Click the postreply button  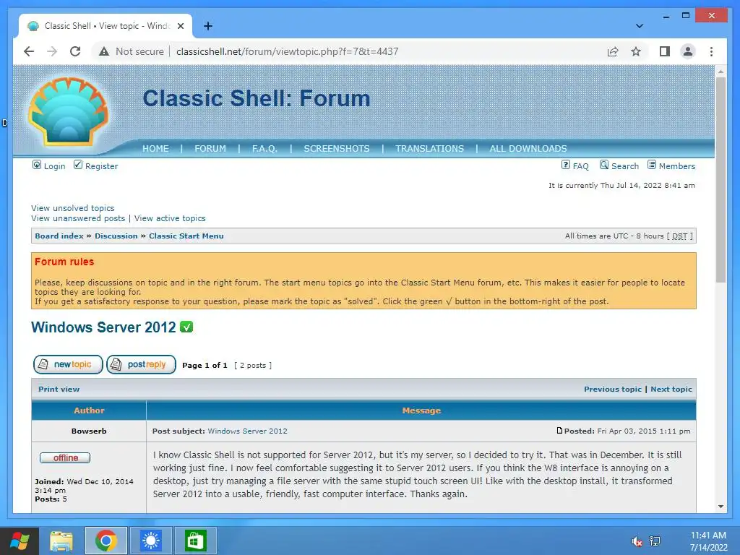(x=141, y=364)
